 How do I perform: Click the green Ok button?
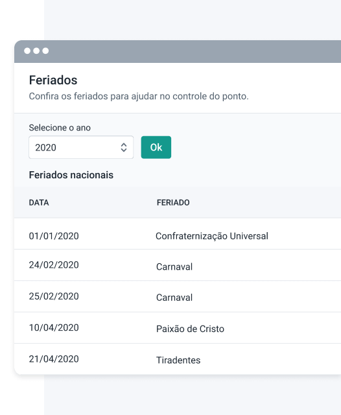pos(156,147)
